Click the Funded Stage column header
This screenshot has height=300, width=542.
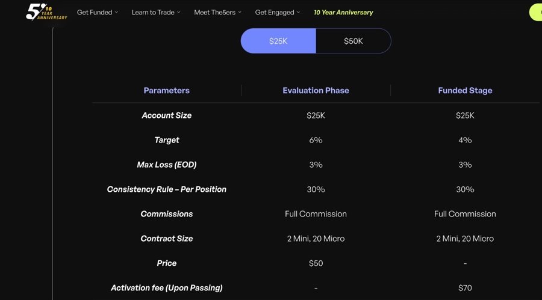[x=465, y=90]
